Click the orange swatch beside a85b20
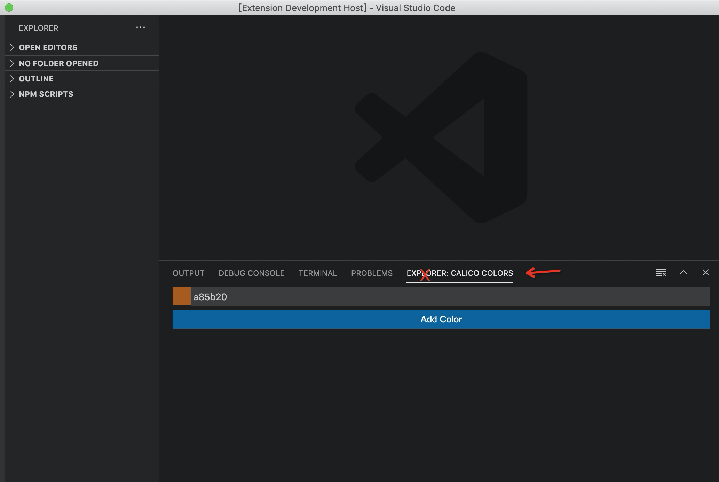 [182, 296]
